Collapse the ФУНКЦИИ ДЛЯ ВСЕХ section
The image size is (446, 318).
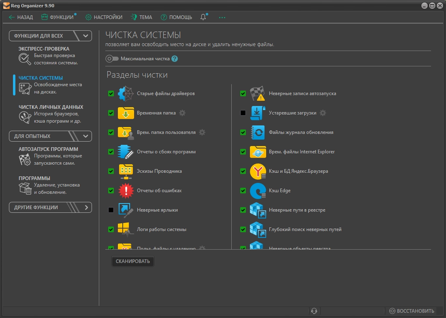click(x=85, y=36)
